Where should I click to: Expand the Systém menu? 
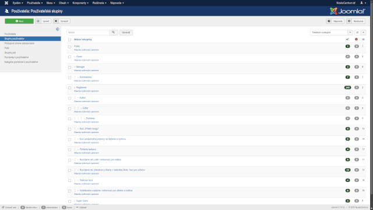(17, 3)
